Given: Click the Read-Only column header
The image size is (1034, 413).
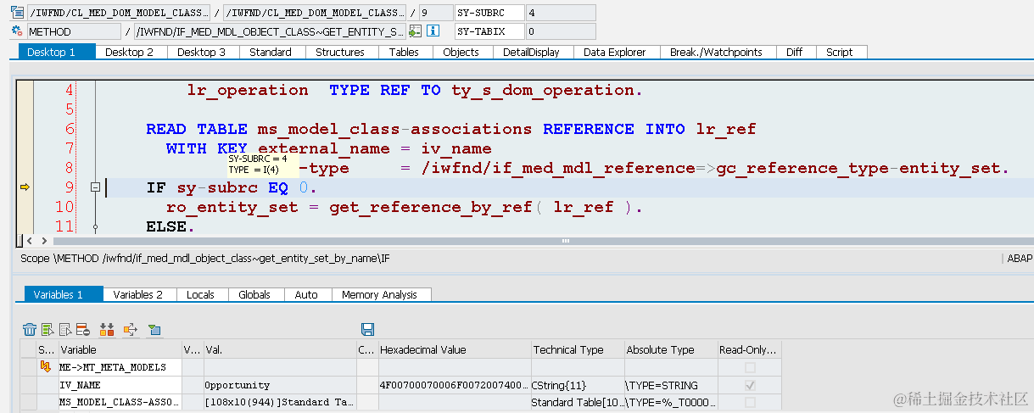Looking at the screenshot, I should (x=748, y=349).
